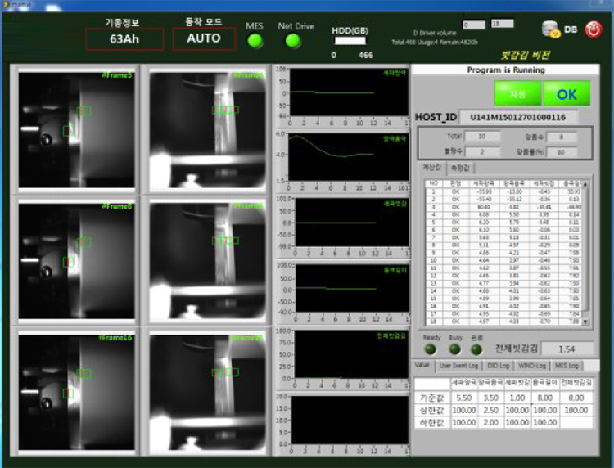Open the DIO Log tab
The image size is (614, 468).
click(x=498, y=366)
